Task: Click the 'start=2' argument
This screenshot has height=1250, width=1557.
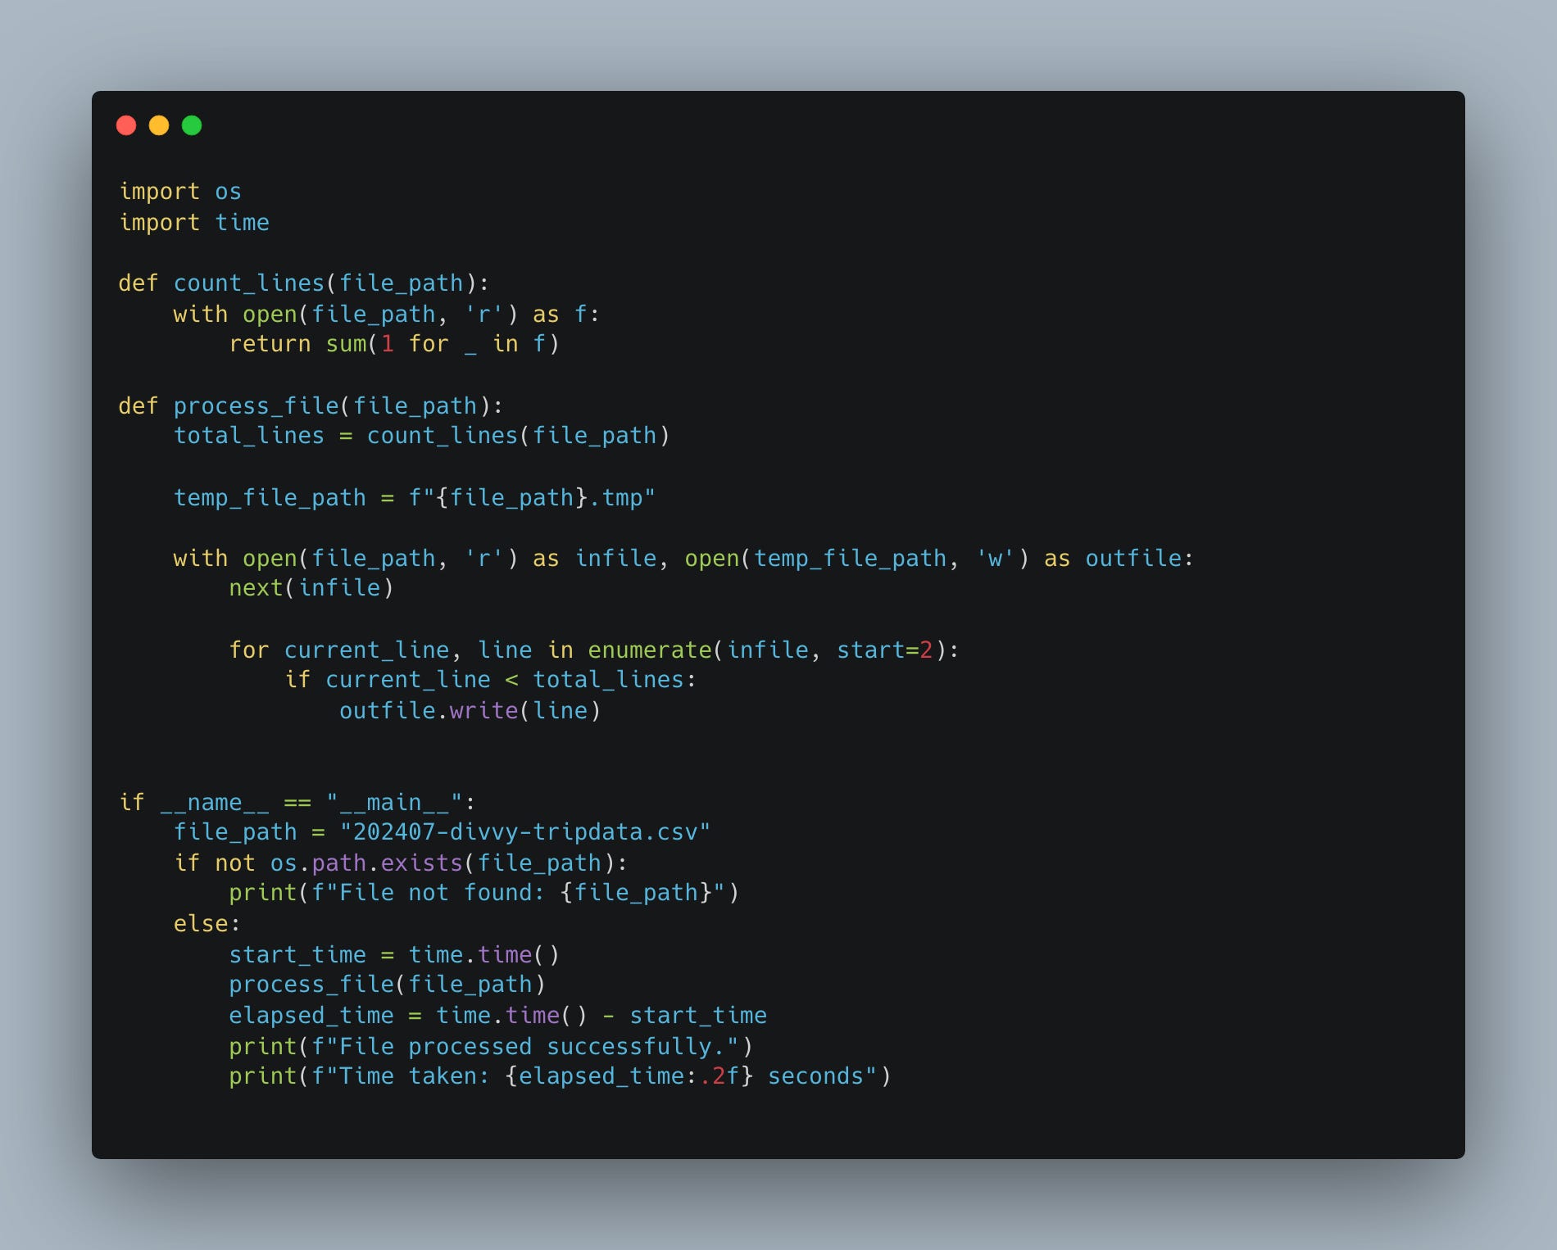Action: click(x=884, y=650)
